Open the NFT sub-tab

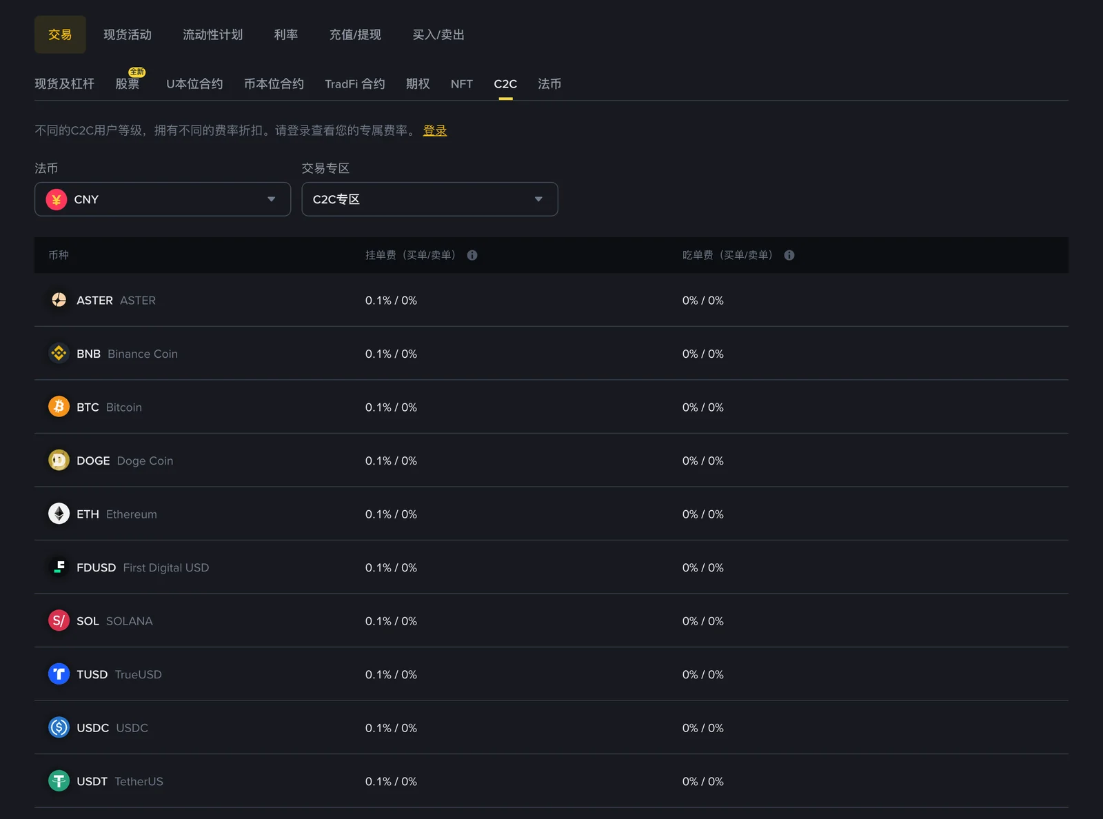[462, 84]
